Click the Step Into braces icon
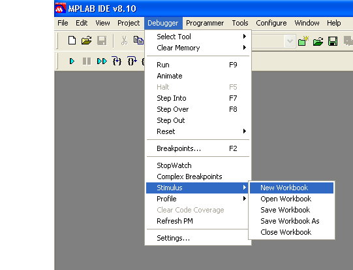 pos(117,61)
